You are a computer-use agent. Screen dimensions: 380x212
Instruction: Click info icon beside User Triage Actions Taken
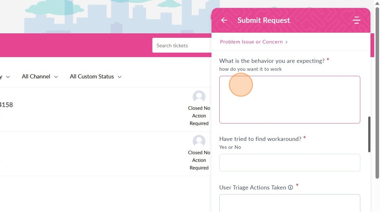[290, 188]
